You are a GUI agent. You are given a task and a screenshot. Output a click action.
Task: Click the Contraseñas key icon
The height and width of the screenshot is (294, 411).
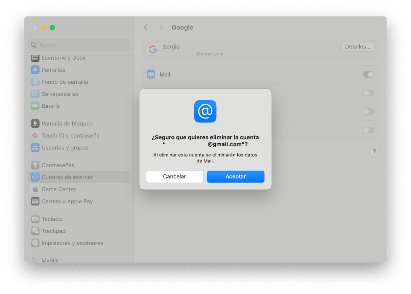click(35, 165)
